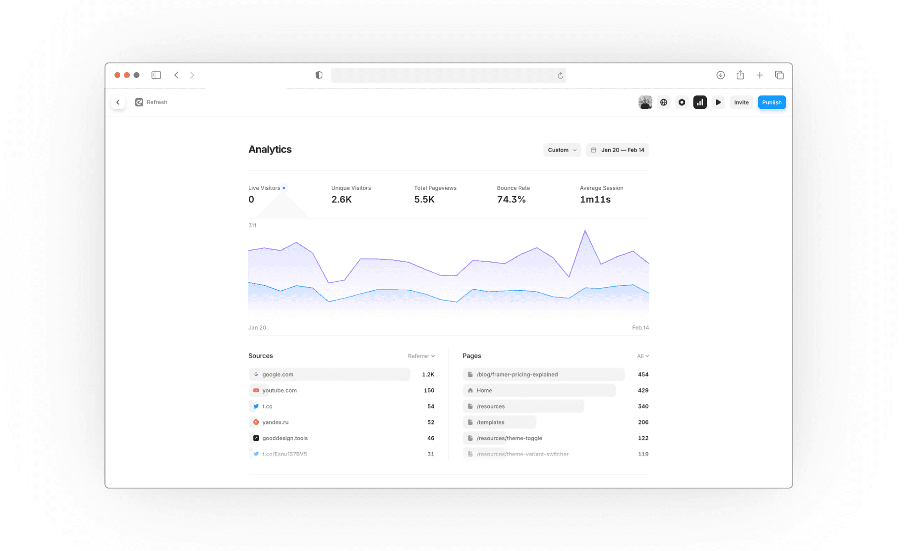Click the hexagon plugin icon
This screenshot has width=918, height=551.
[x=682, y=102]
